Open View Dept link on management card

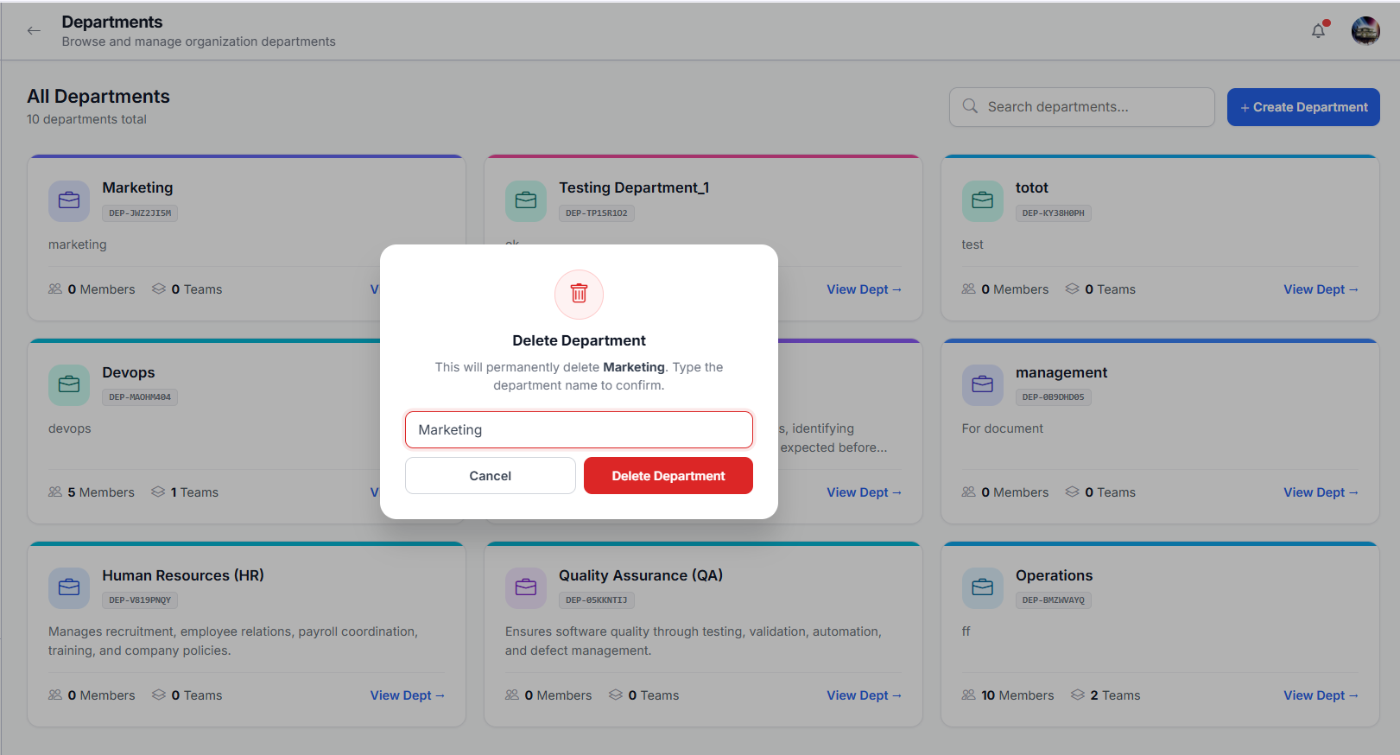tap(1321, 492)
